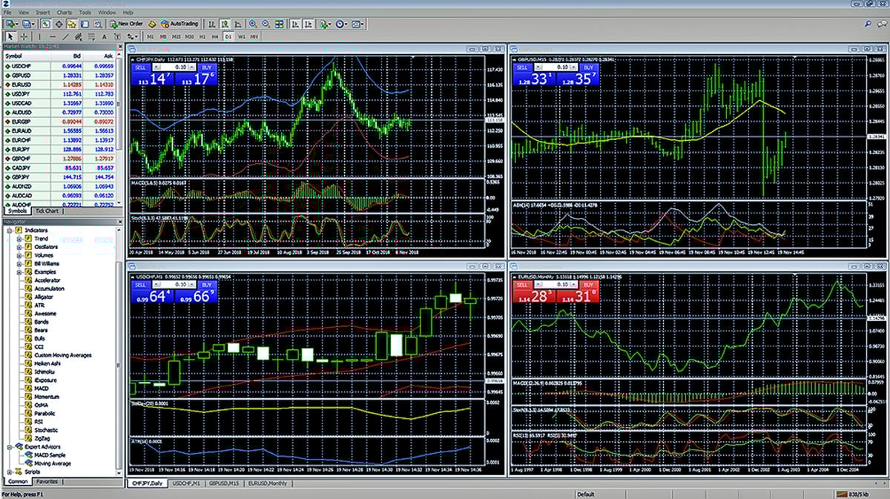The height and width of the screenshot is (499, 890).
Task: Switch to candlestick chart icon
Action: click(225, 24)
